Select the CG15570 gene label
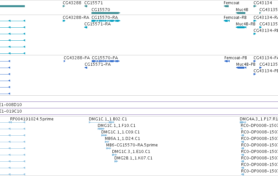278x176 pixels. 101,9
